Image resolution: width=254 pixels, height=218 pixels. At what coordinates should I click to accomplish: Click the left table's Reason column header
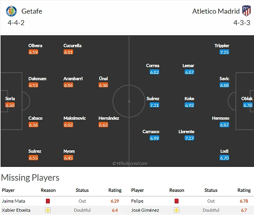[x=48, y=190]
